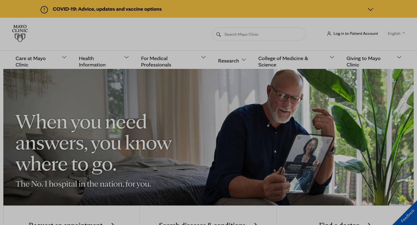The width and height of the screenshot is (417, 225).
Task: Open the English language dropdown
Action: [x=396, y=34]
